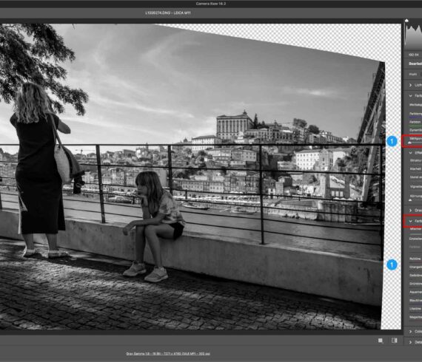
Task: Click the Weißabgleich label
Action: point(415,104)
